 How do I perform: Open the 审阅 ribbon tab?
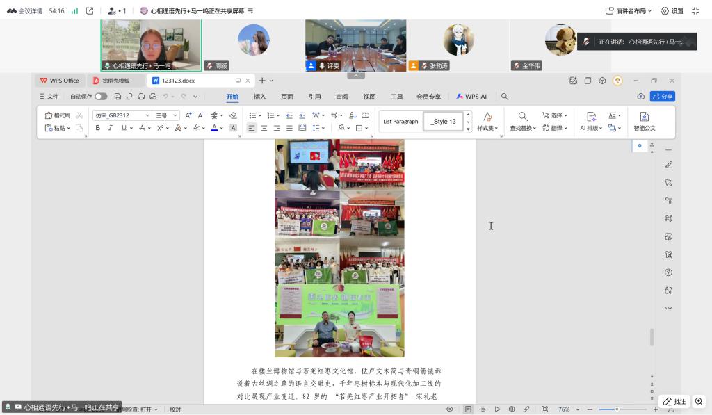pos(342,97)
